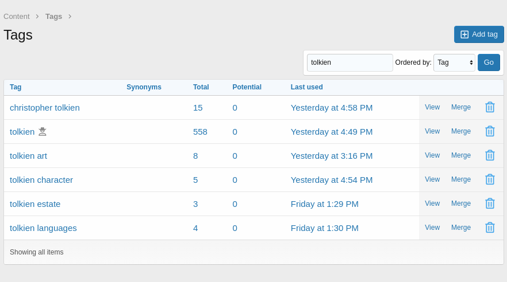Merge the tolkien languages tag
The image size is (507, 282).
coord(460,228)
